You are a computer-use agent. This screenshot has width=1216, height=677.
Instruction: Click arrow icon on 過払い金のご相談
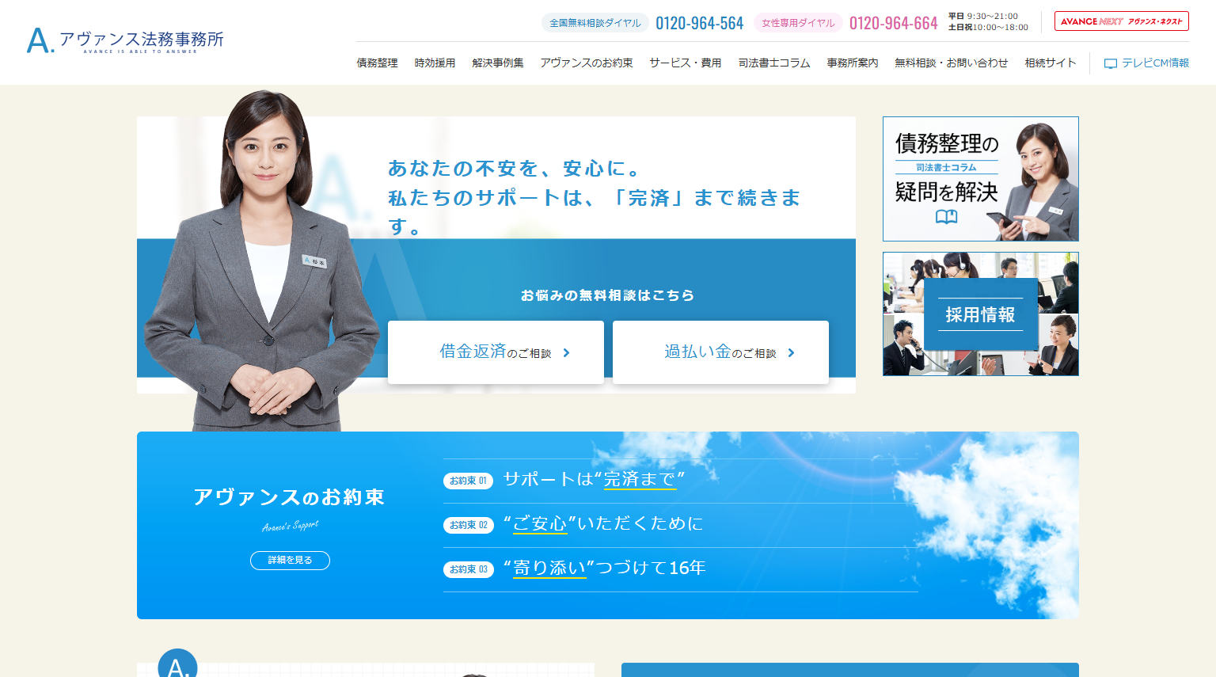[x=791, y=353]
